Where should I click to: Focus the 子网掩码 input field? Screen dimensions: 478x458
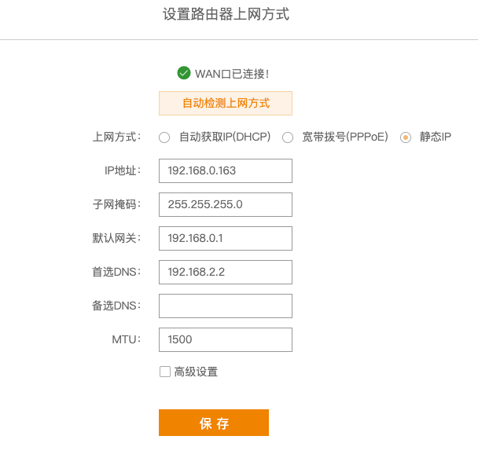tap(226, 204)
